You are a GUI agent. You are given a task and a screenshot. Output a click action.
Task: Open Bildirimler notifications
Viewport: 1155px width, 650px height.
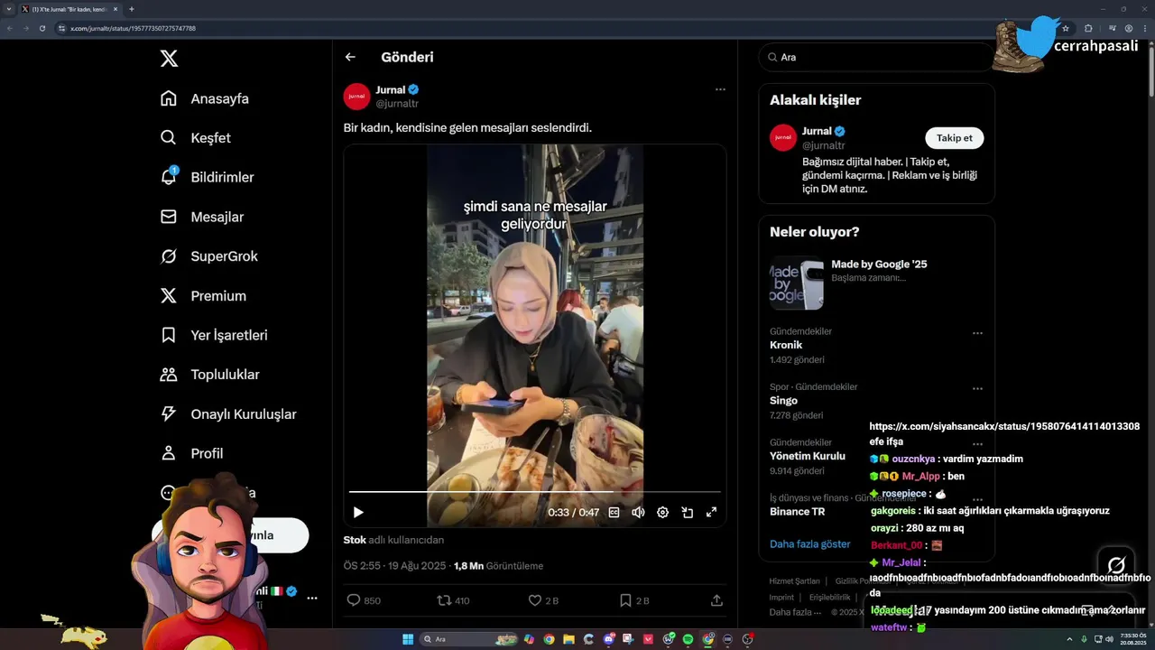[x=207, y=177]
